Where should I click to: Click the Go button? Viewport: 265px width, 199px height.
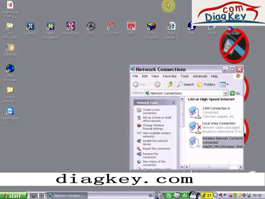[235, 93]
